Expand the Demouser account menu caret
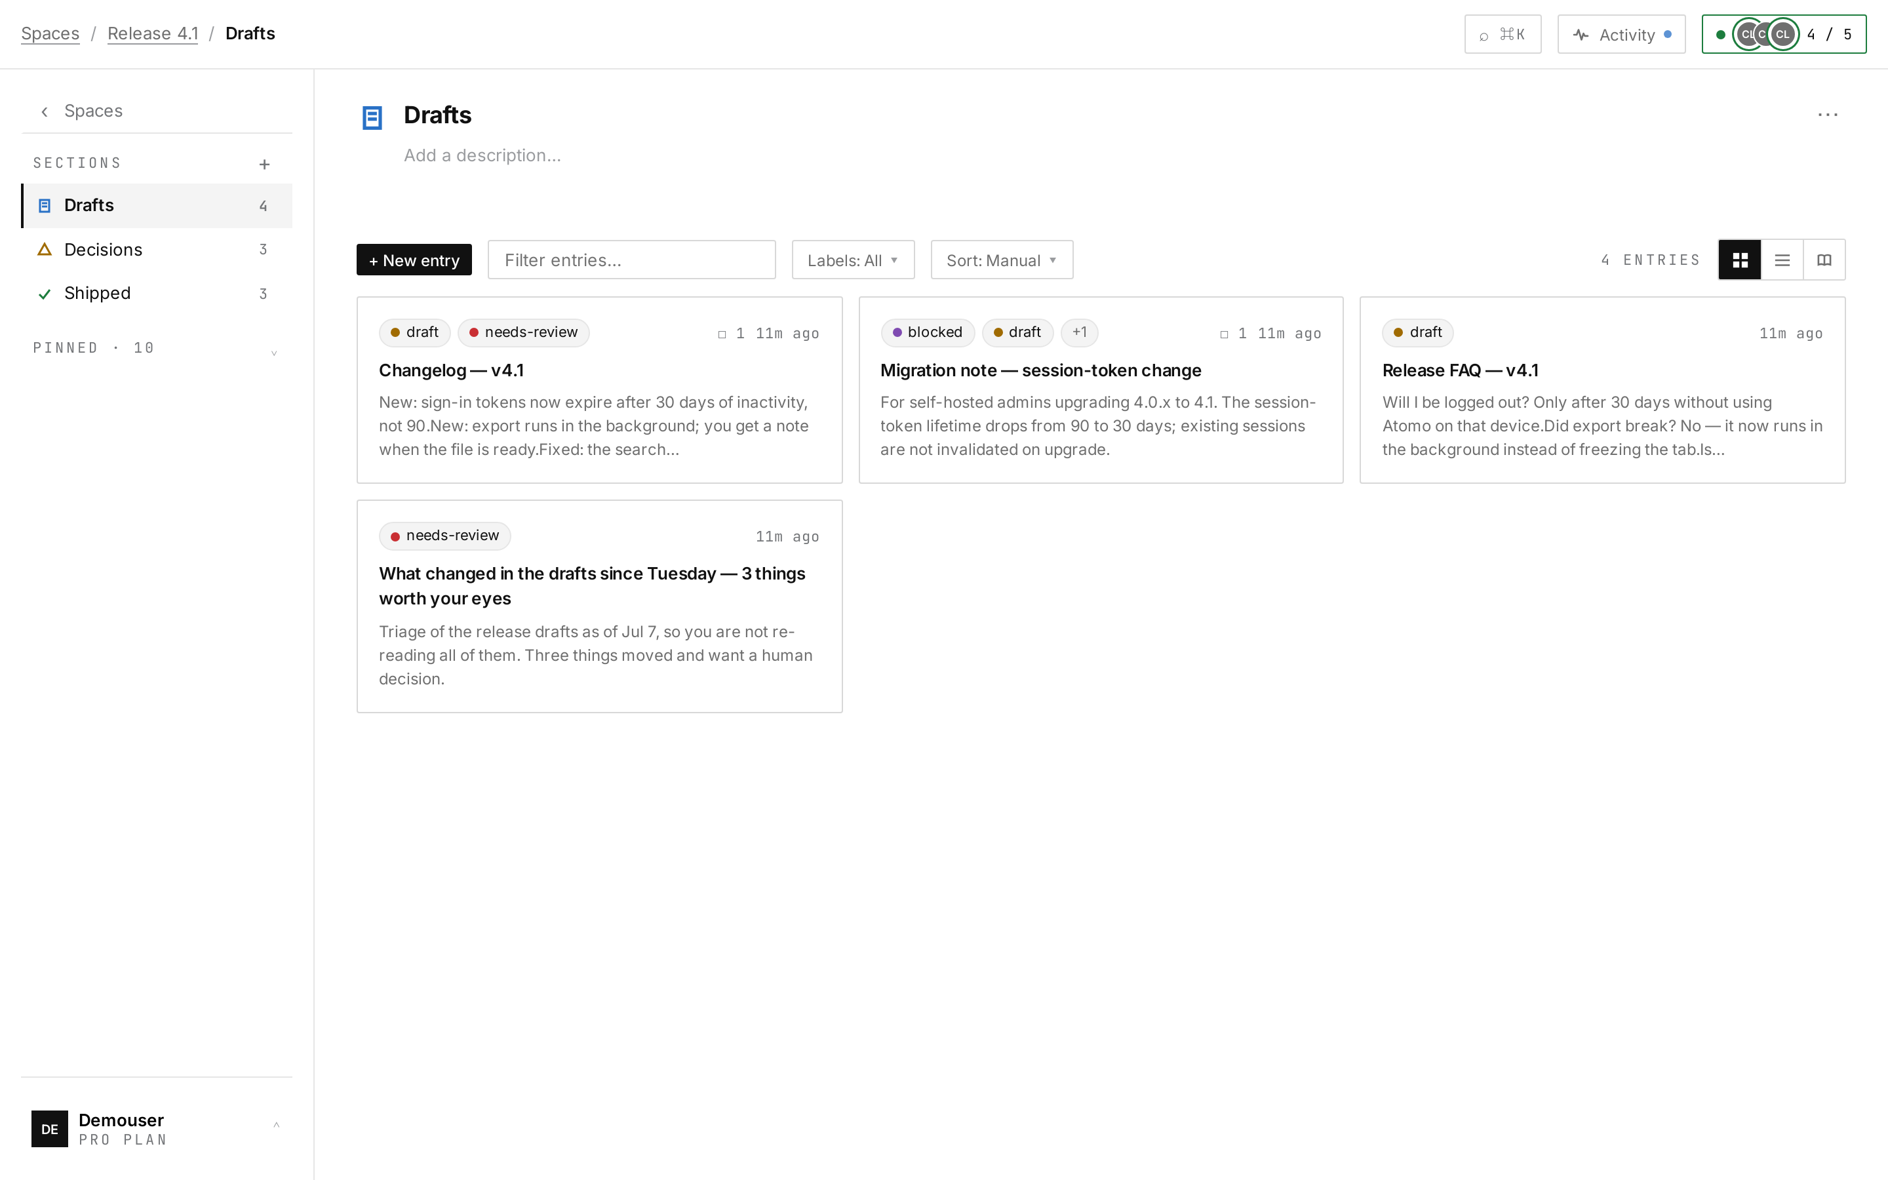This screenshot has width=1888, height=1180. (276, 1126)
